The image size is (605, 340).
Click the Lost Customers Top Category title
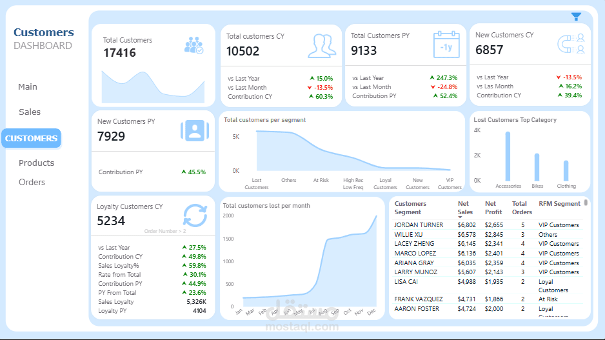tap(515, 120)
